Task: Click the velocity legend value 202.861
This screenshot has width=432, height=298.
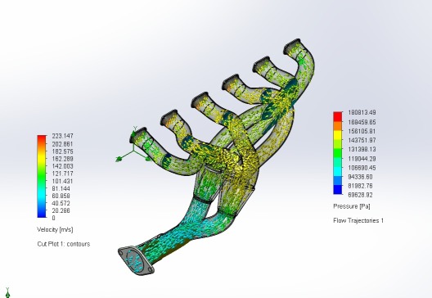Action: (62, 144)
